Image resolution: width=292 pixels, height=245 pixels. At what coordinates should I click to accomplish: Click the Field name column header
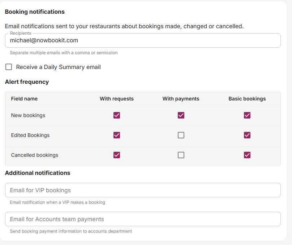tap(24, 99)
